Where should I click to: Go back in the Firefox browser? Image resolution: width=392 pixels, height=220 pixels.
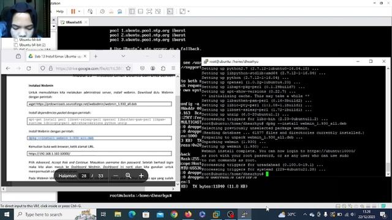coord(8,68)
